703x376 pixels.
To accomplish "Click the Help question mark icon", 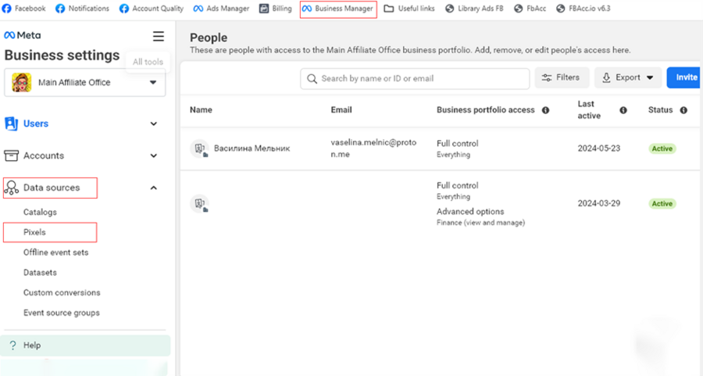I will point(12,346).
